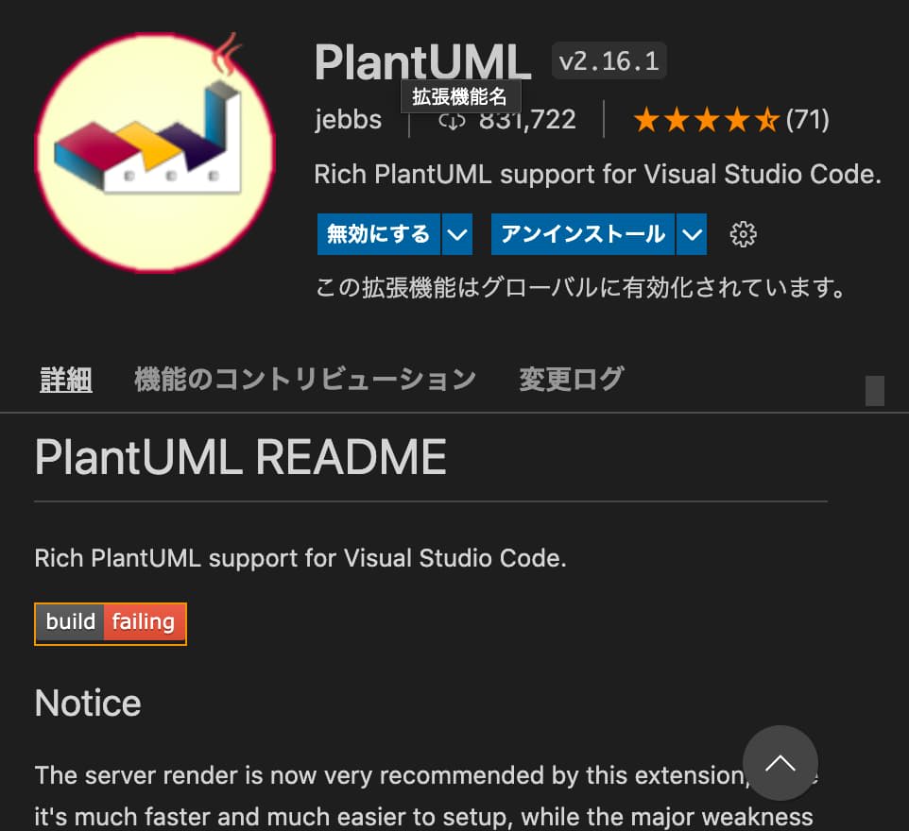Click the five-star rating icons
909x831 pixels.
706,121
